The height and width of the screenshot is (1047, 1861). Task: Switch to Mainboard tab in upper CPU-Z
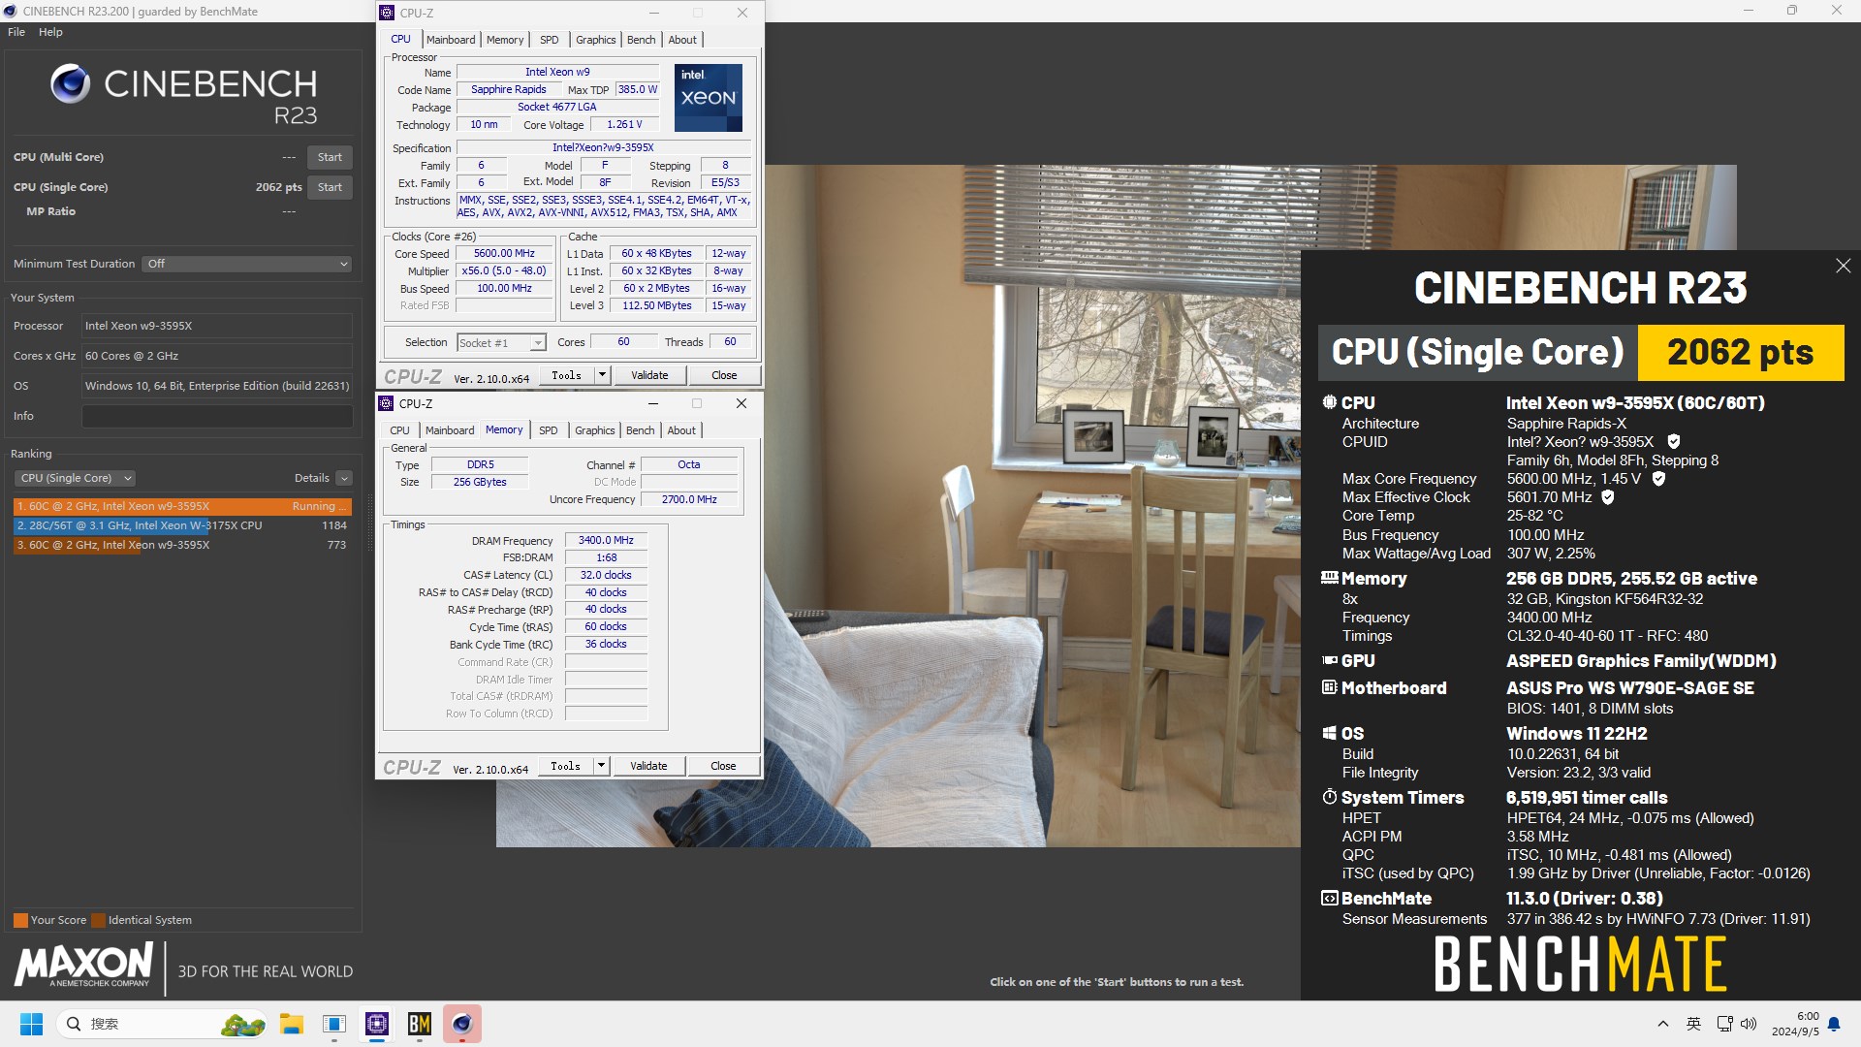pos(451,40)
